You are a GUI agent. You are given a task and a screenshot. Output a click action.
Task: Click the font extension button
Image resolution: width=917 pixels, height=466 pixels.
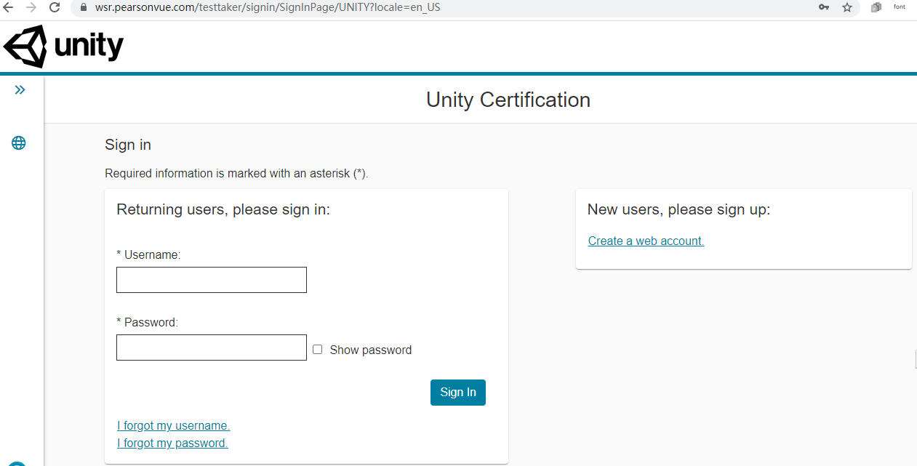point(900,7)
